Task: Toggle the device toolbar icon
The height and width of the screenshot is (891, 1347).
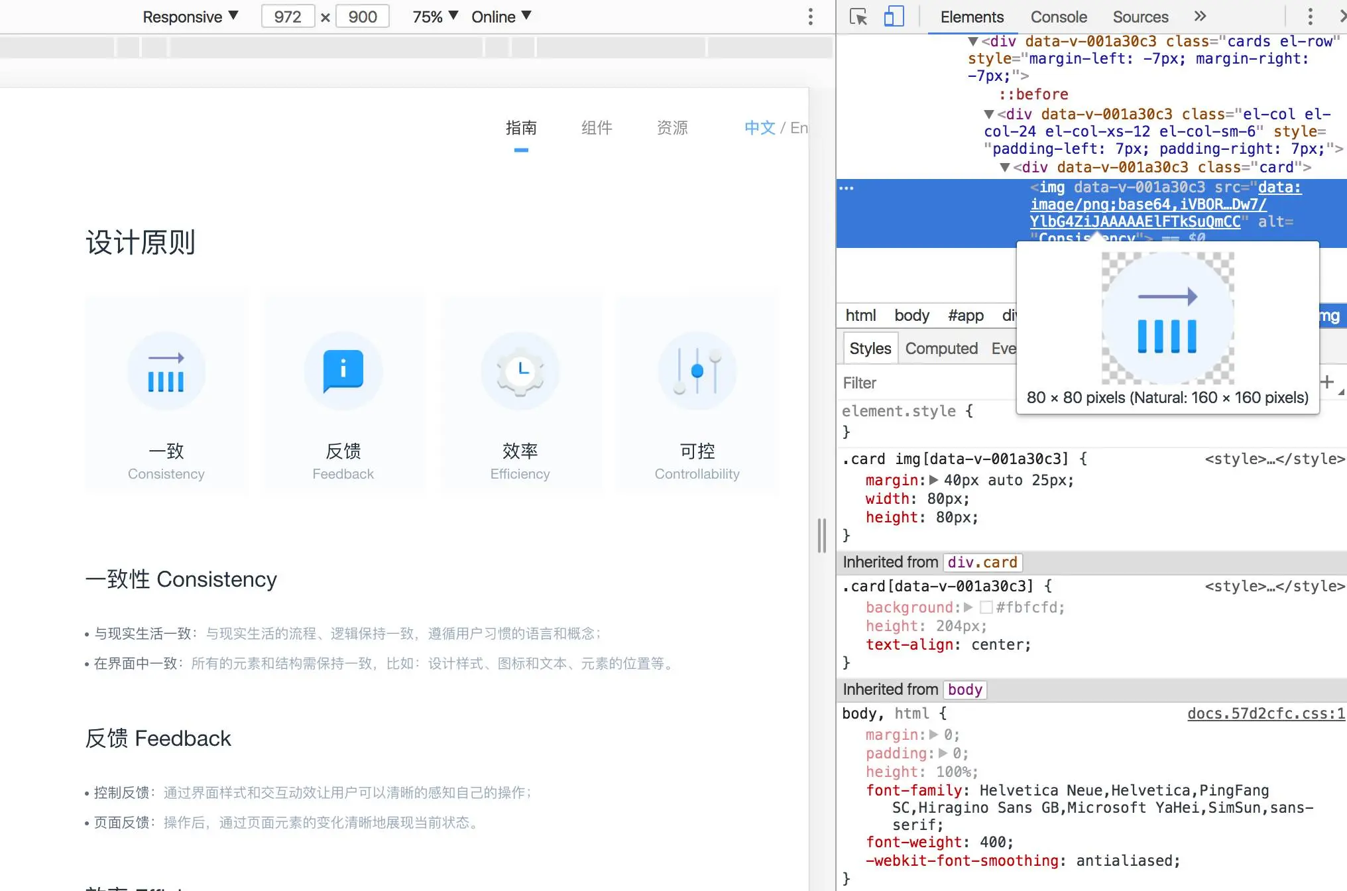Action: tap(894, 17)
